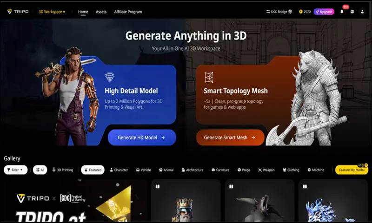
Task: Filter the gallery by Weapon
Action: point(266,170)
